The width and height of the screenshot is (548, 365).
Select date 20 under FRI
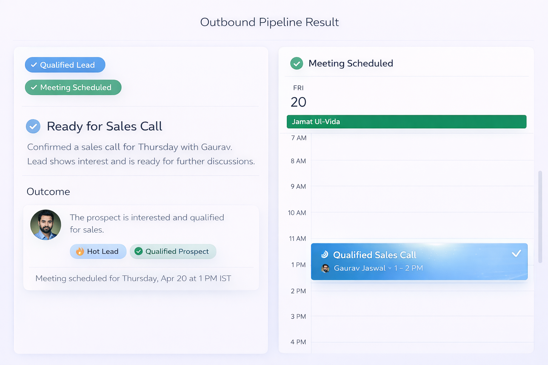298,102
